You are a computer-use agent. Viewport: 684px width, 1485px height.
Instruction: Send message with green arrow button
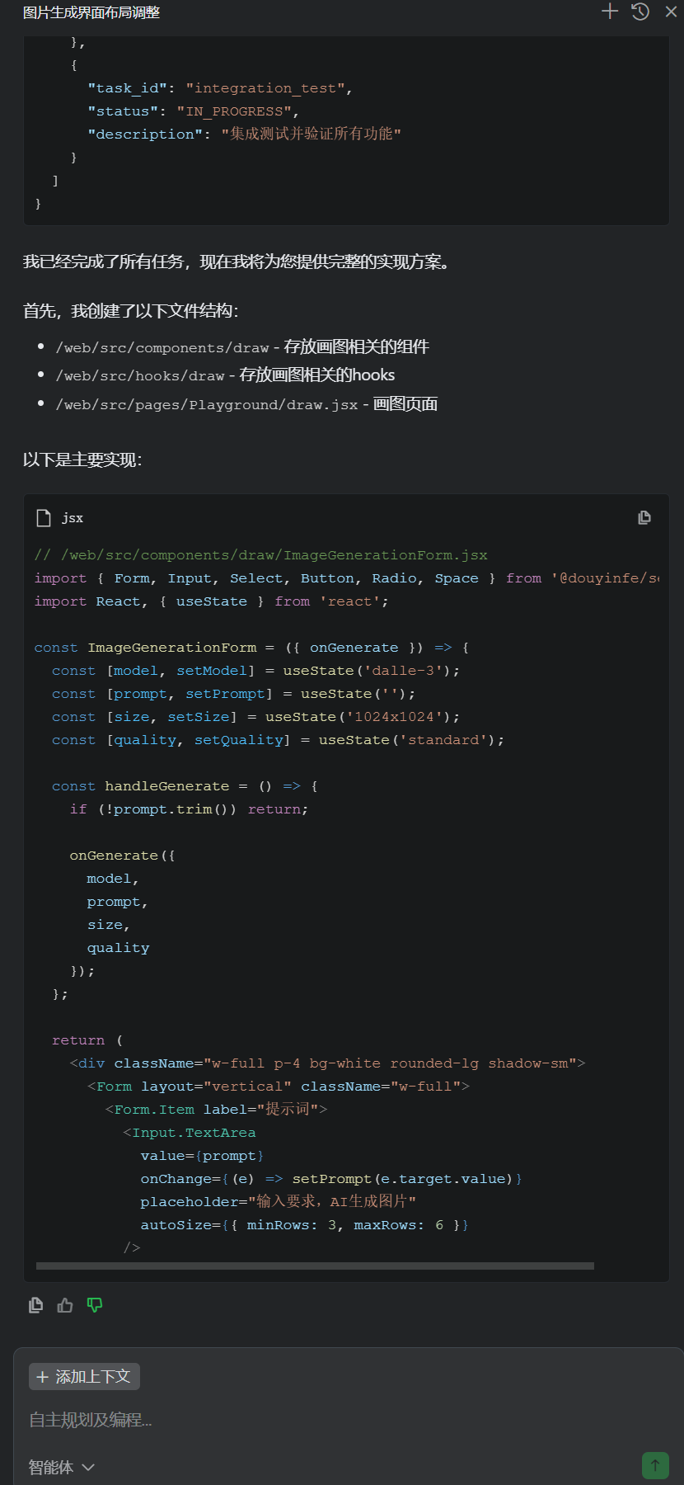coord(655,1465)
